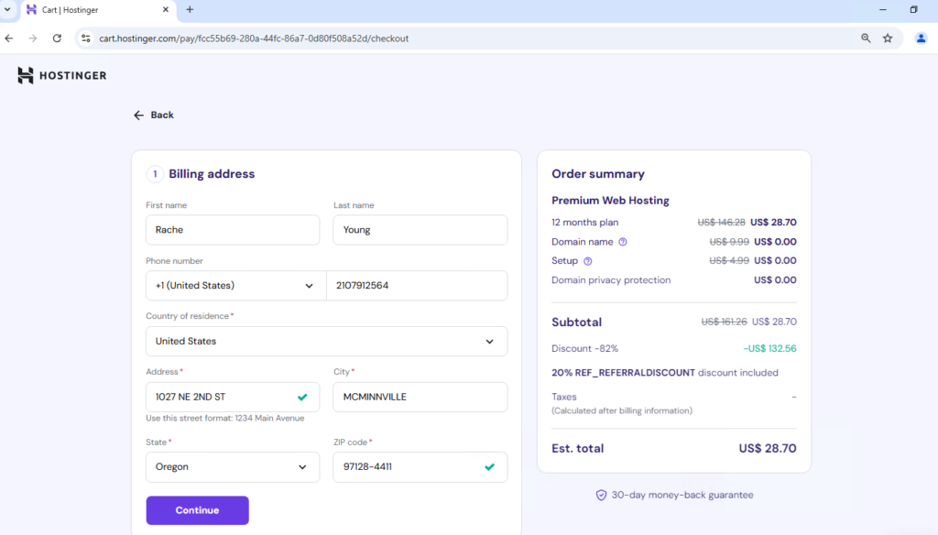Click the Setup help icon
Viewport: 938px width, 535px height.
[588, 261]
